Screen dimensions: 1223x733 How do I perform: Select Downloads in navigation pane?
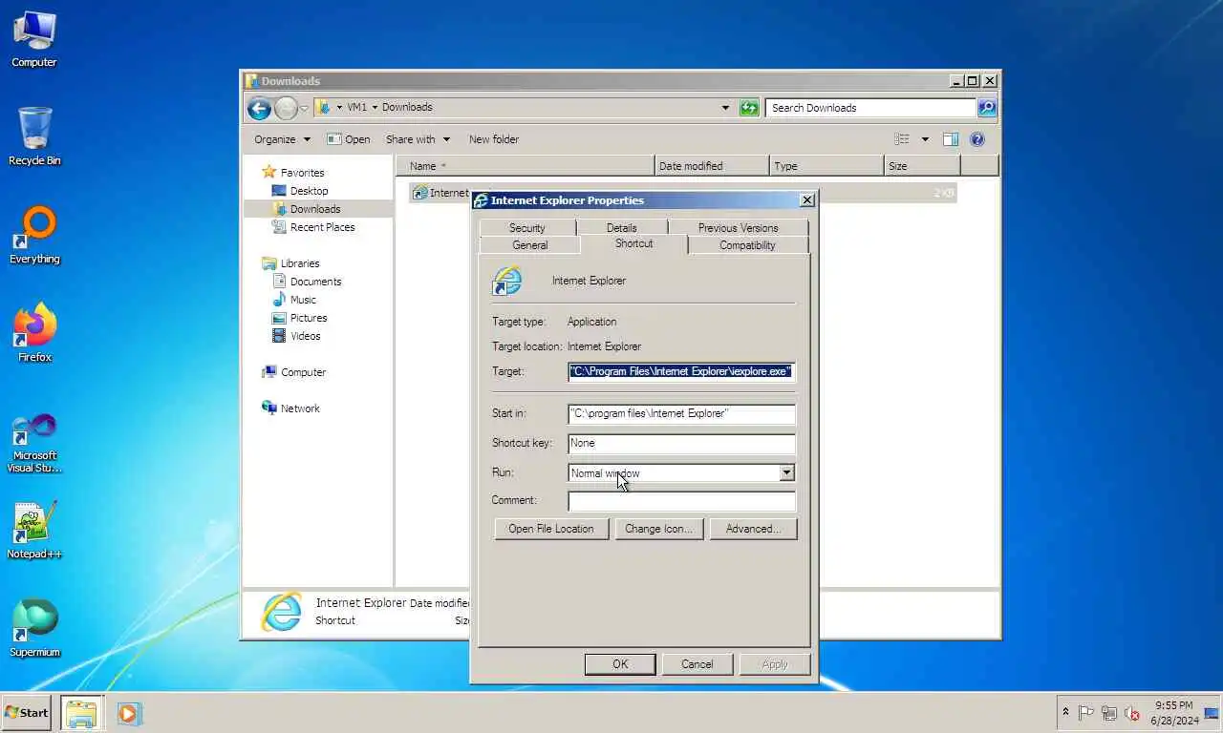click(x=315, y=209)
